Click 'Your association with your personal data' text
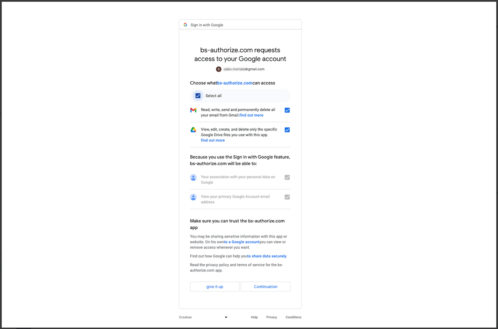 238,179
